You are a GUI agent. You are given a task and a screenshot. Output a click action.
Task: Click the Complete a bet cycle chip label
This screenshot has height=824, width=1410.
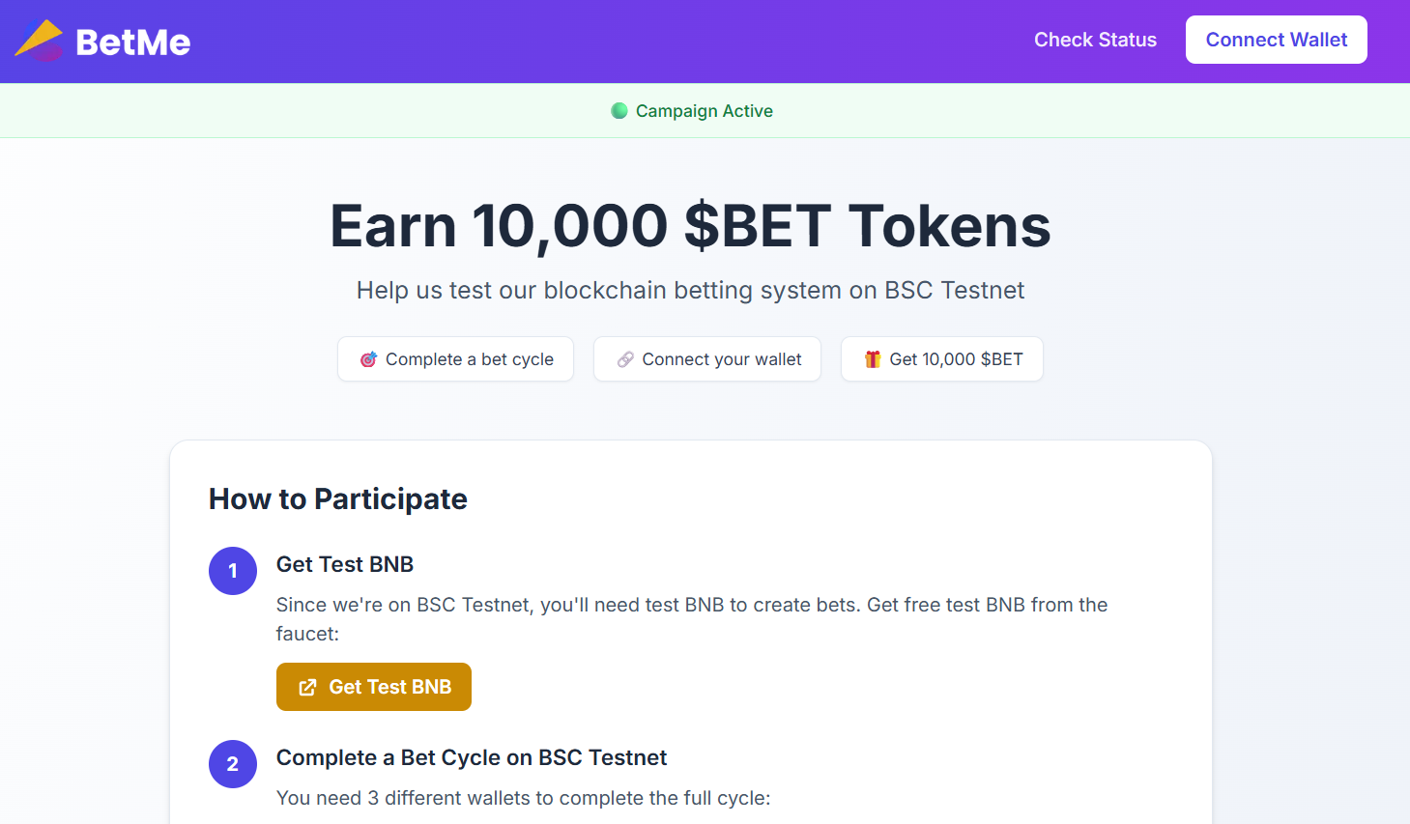click(x=470, y=359)
